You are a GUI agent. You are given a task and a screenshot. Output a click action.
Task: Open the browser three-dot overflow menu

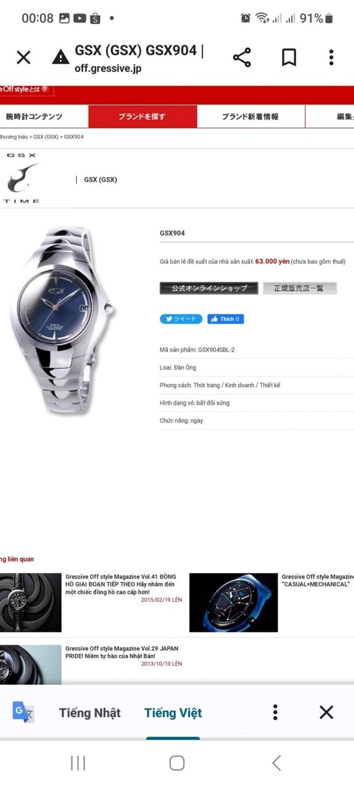pos(331,58)
